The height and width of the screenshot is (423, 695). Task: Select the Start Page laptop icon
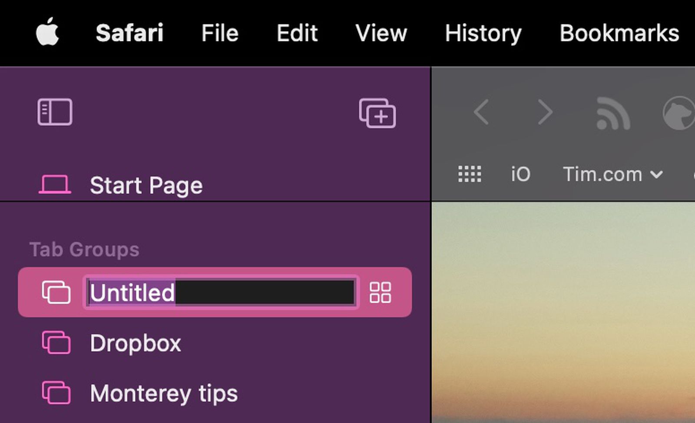tap(56, 184)
